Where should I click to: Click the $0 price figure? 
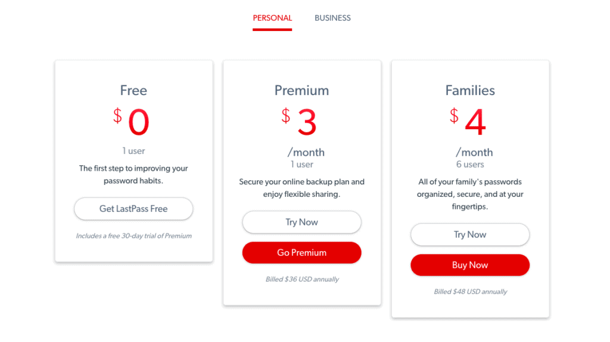point(132,122)
